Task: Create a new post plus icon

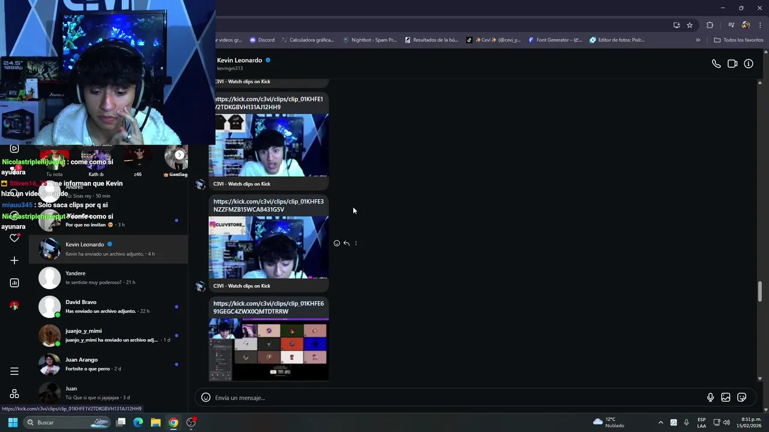Action: click(14, 260)
